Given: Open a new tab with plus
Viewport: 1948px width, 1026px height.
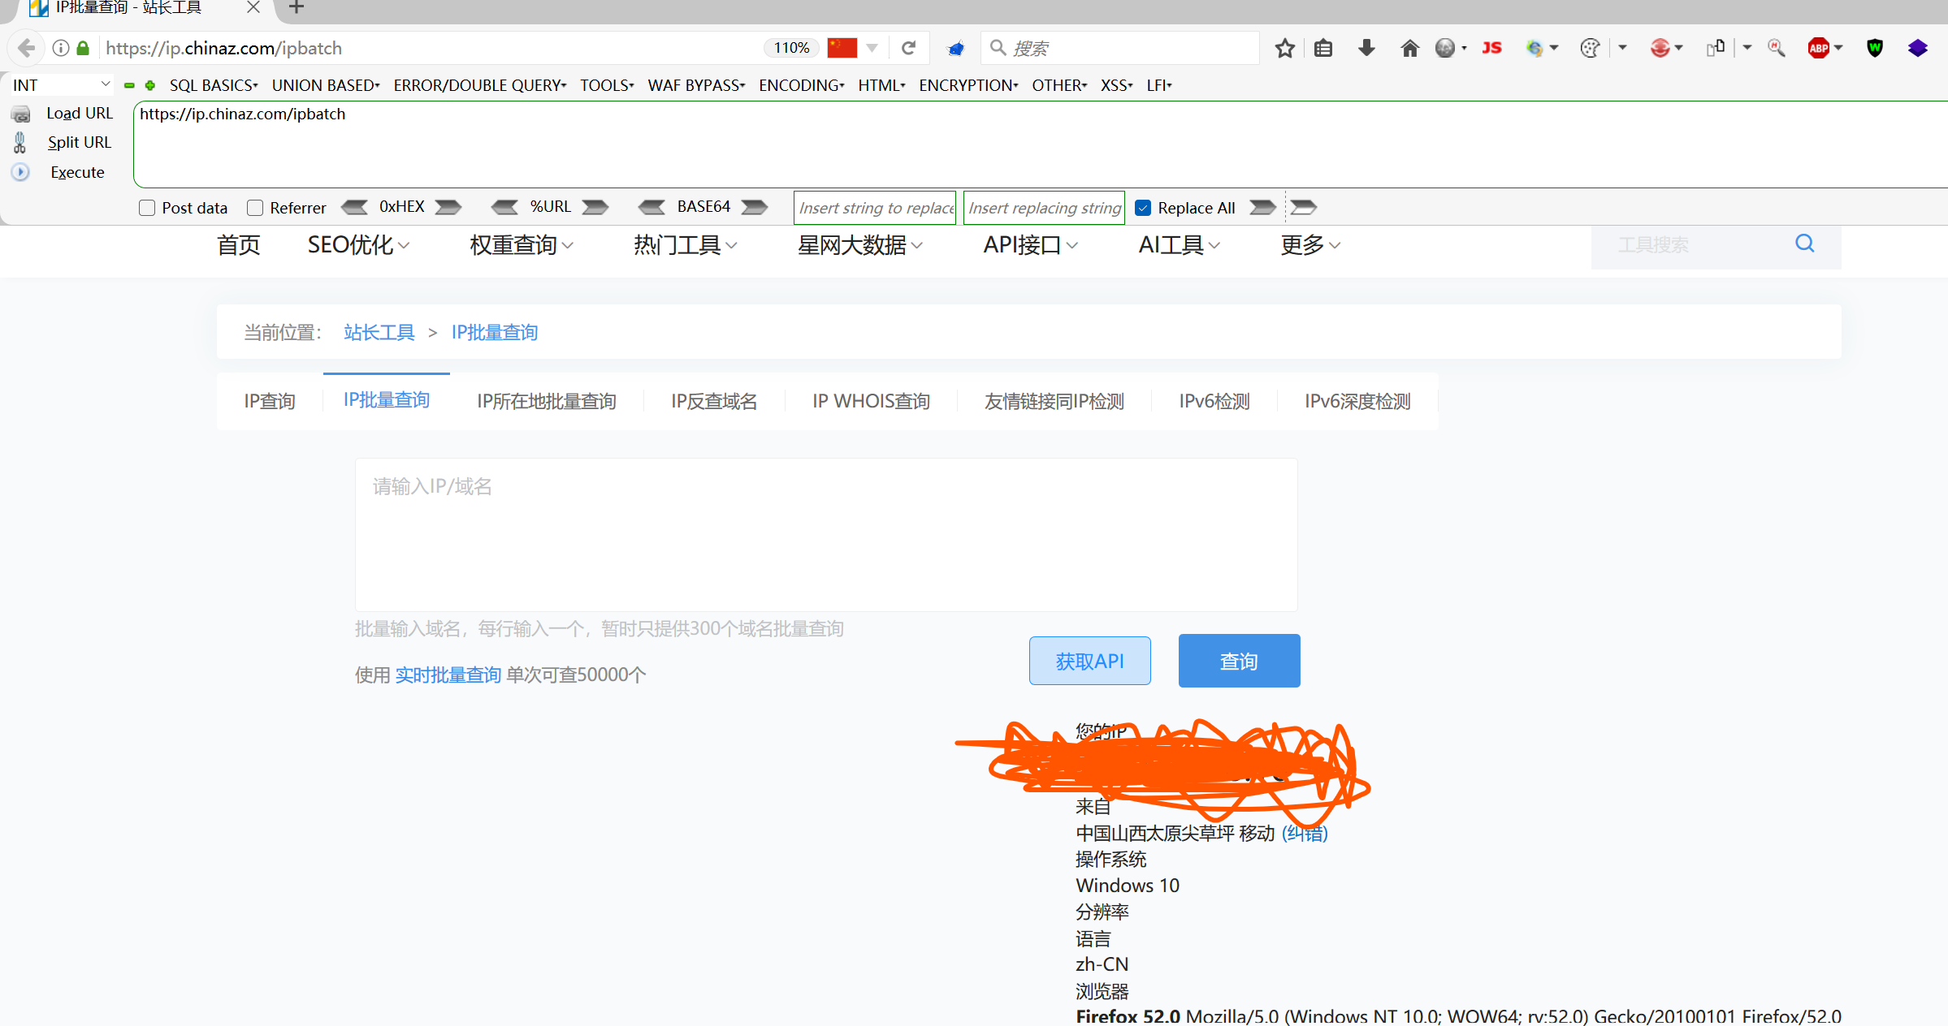Looking at the screenshot, I should click(x=297, y=8).
